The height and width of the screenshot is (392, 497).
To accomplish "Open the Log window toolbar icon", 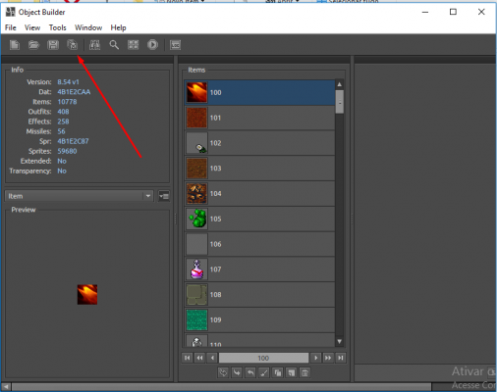I will click(x=175, y=45).
